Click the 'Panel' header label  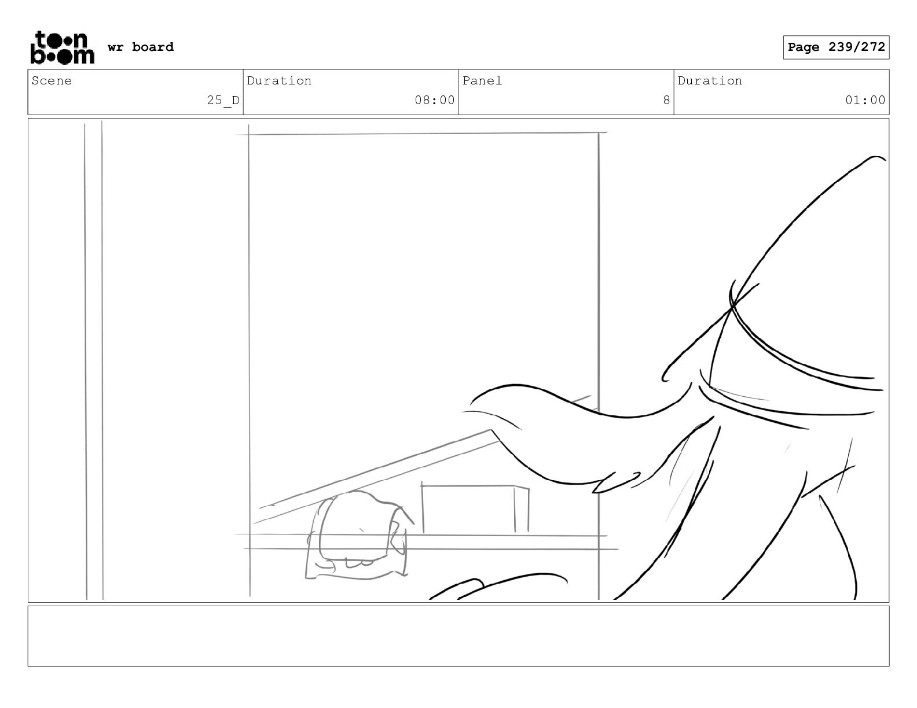tap(482, 80)
